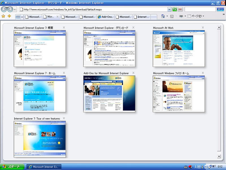Click the scrollbar down arrow
This screenshot has width=226, height=170.
(219, 156)
